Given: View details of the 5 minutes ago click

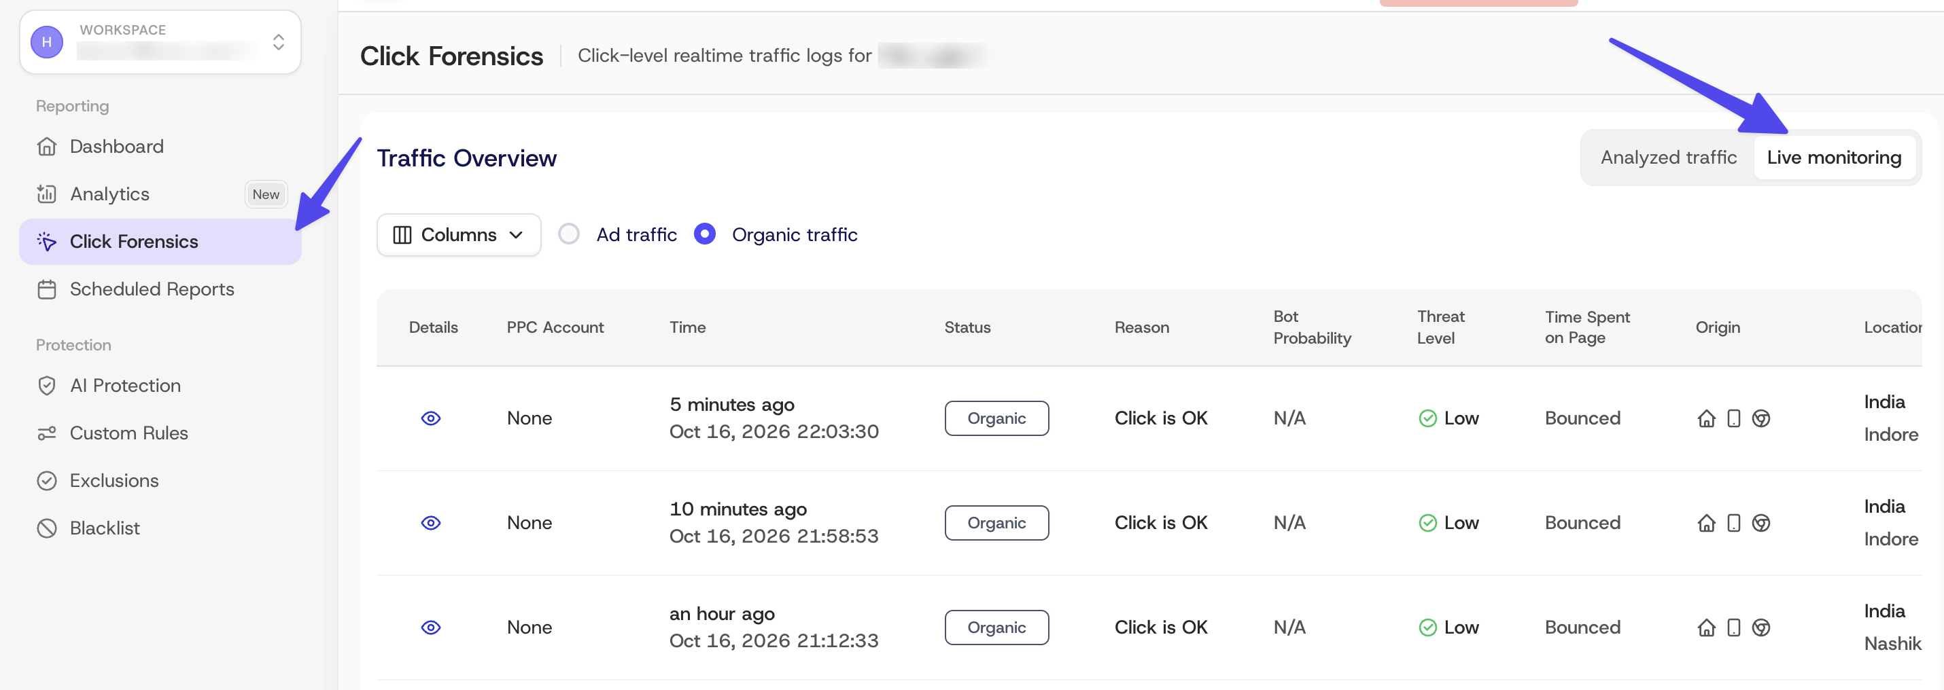Looking at the screenshot, I should (x=431, y=418).
